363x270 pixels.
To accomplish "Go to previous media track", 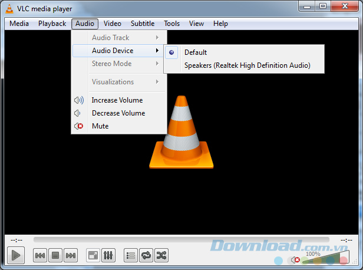I will click(40, 255).
